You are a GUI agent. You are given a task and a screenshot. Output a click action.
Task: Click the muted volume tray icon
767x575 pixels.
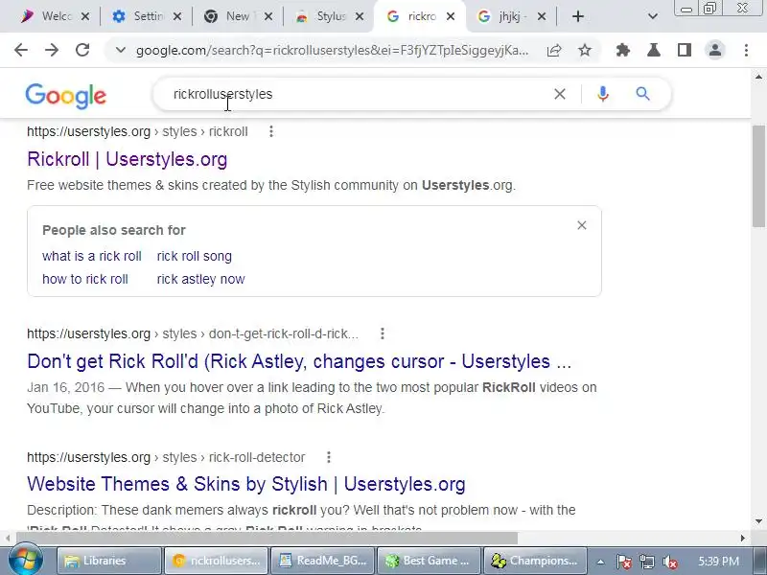669,562
